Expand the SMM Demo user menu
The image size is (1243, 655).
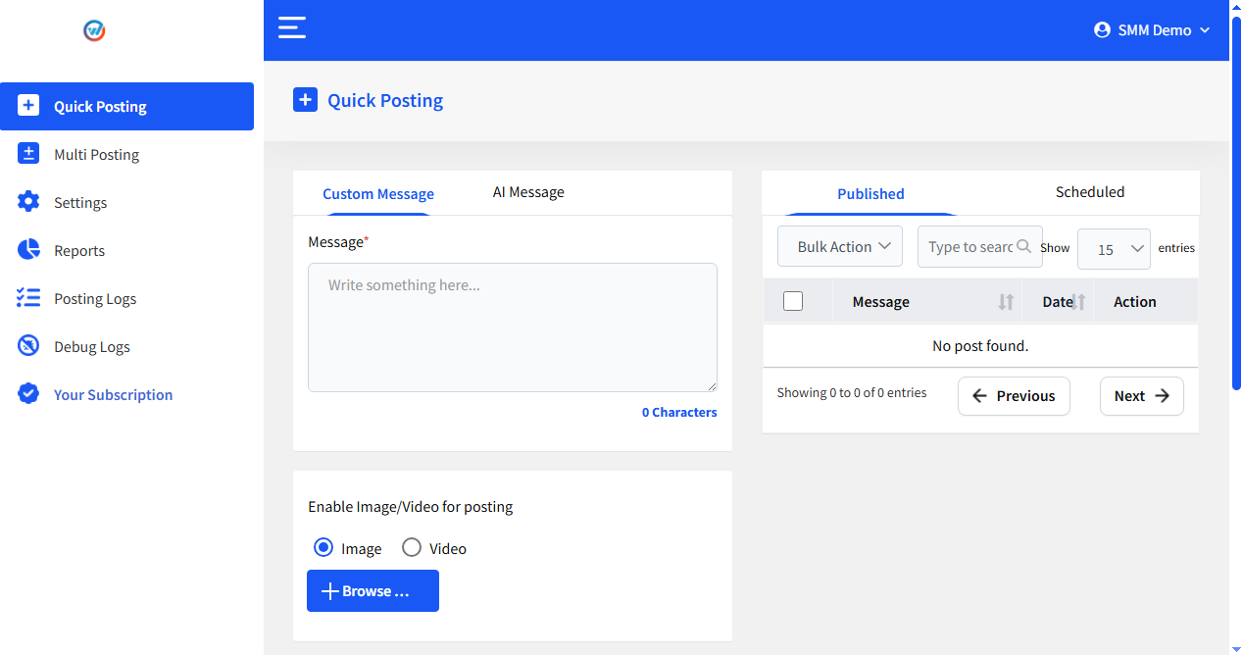(x=1153, y=30)
